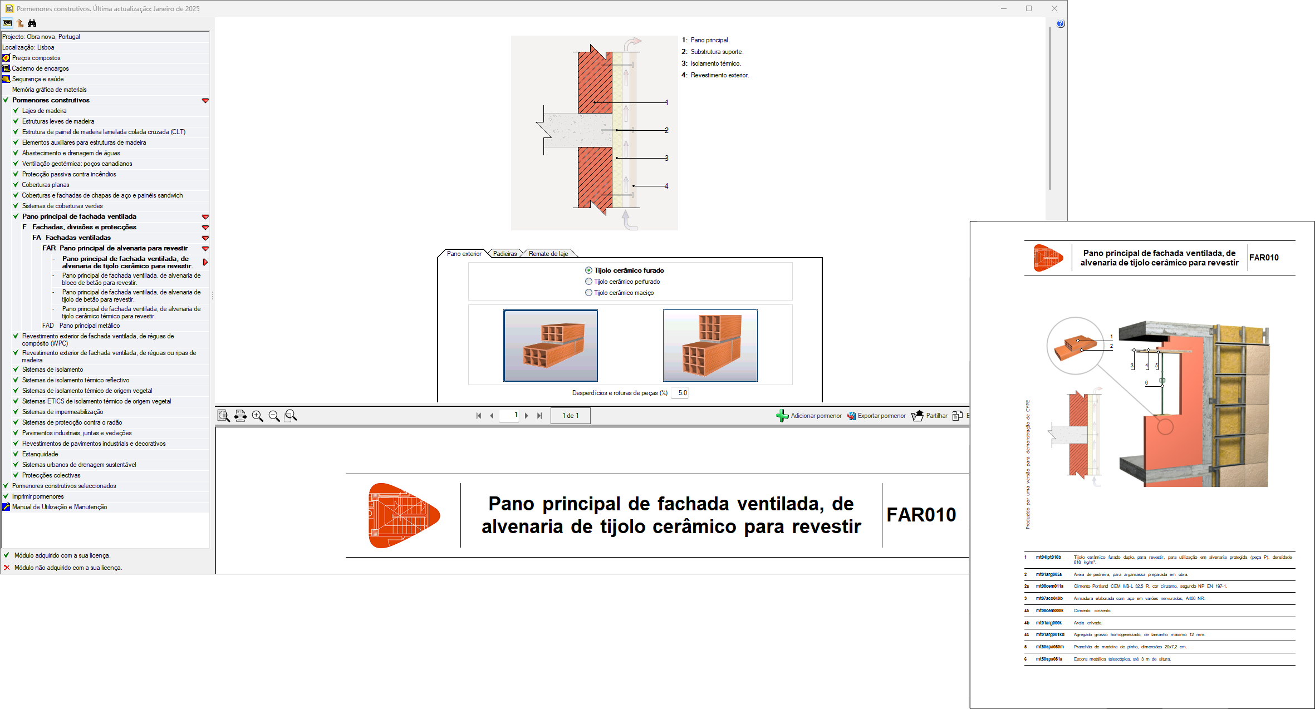Collapse the Pormenores construtivos red arrow
1315x709 pixels.
205,101
